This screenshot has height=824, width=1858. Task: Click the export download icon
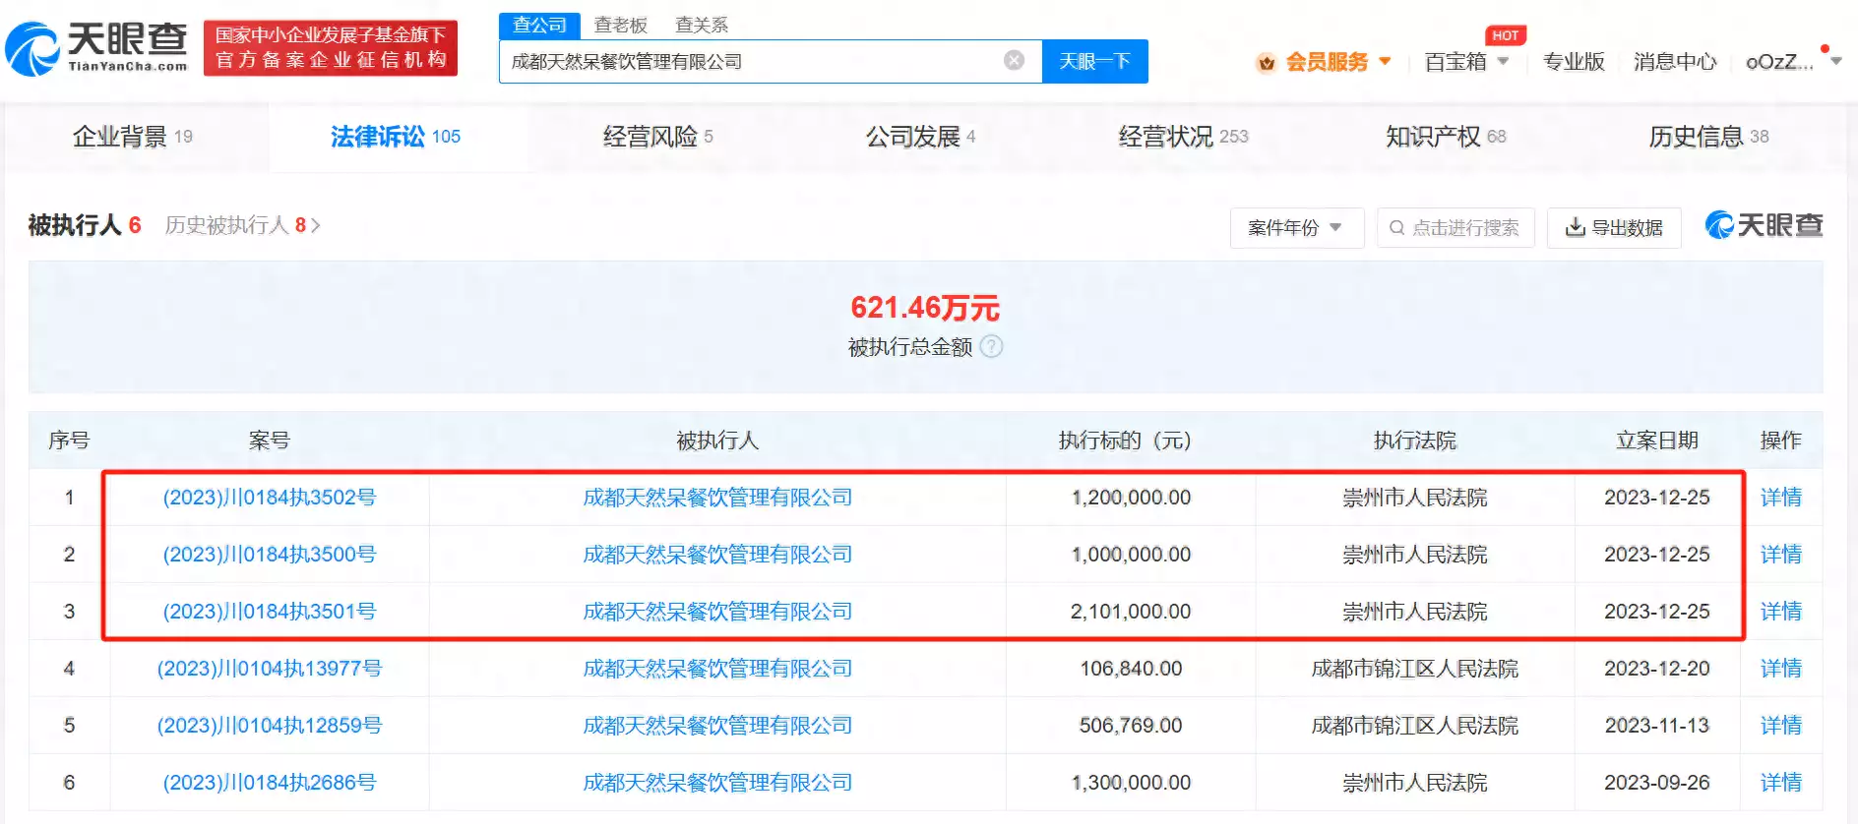[x=1575, y=227]
